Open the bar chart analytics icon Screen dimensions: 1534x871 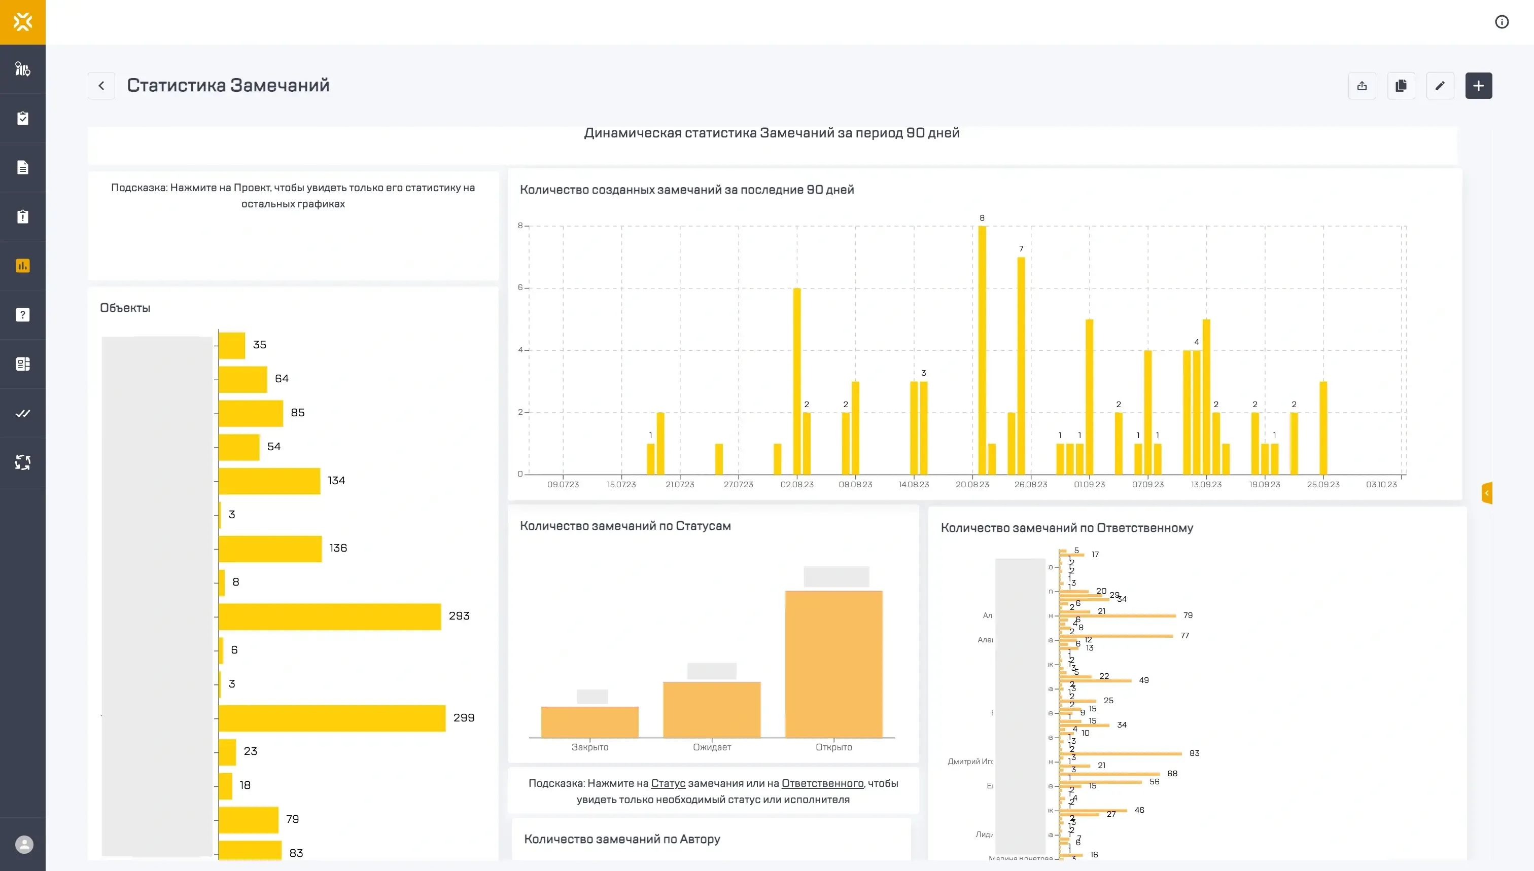coord(23,266)
